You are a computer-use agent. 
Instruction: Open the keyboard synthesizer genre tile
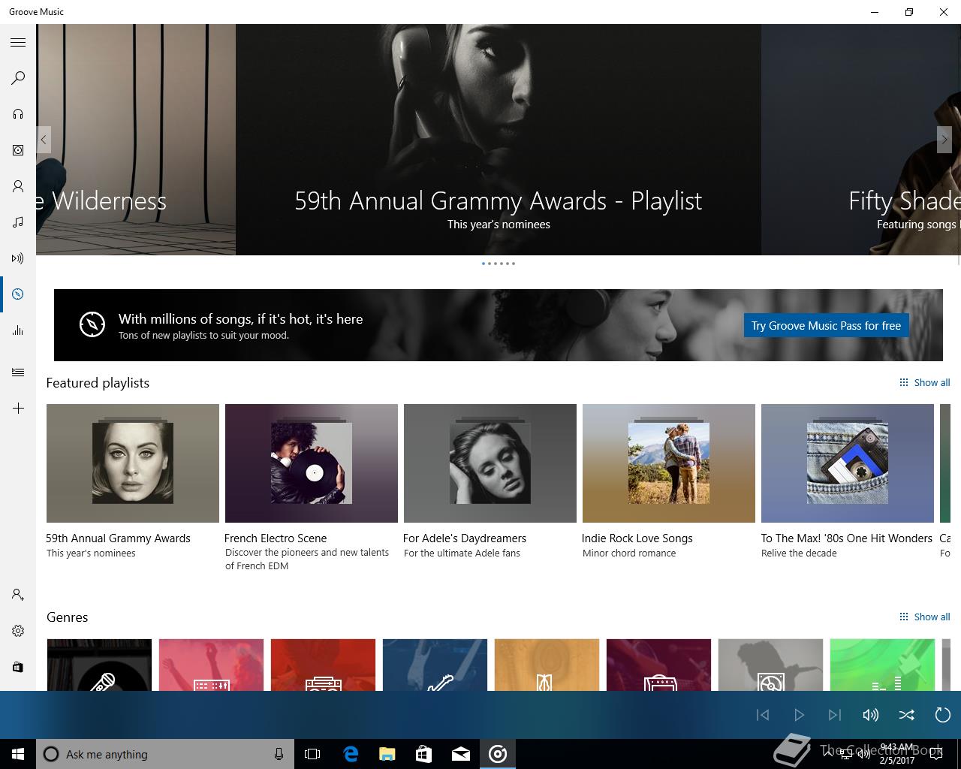[211, 665]
